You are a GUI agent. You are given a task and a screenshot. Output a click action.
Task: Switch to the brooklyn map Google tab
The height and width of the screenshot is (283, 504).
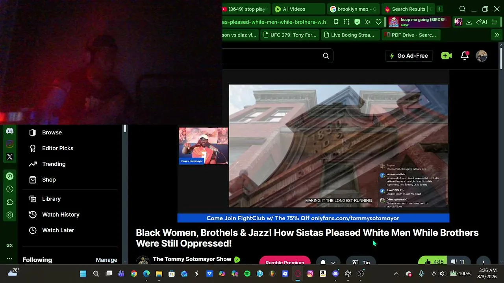[354, 9]
